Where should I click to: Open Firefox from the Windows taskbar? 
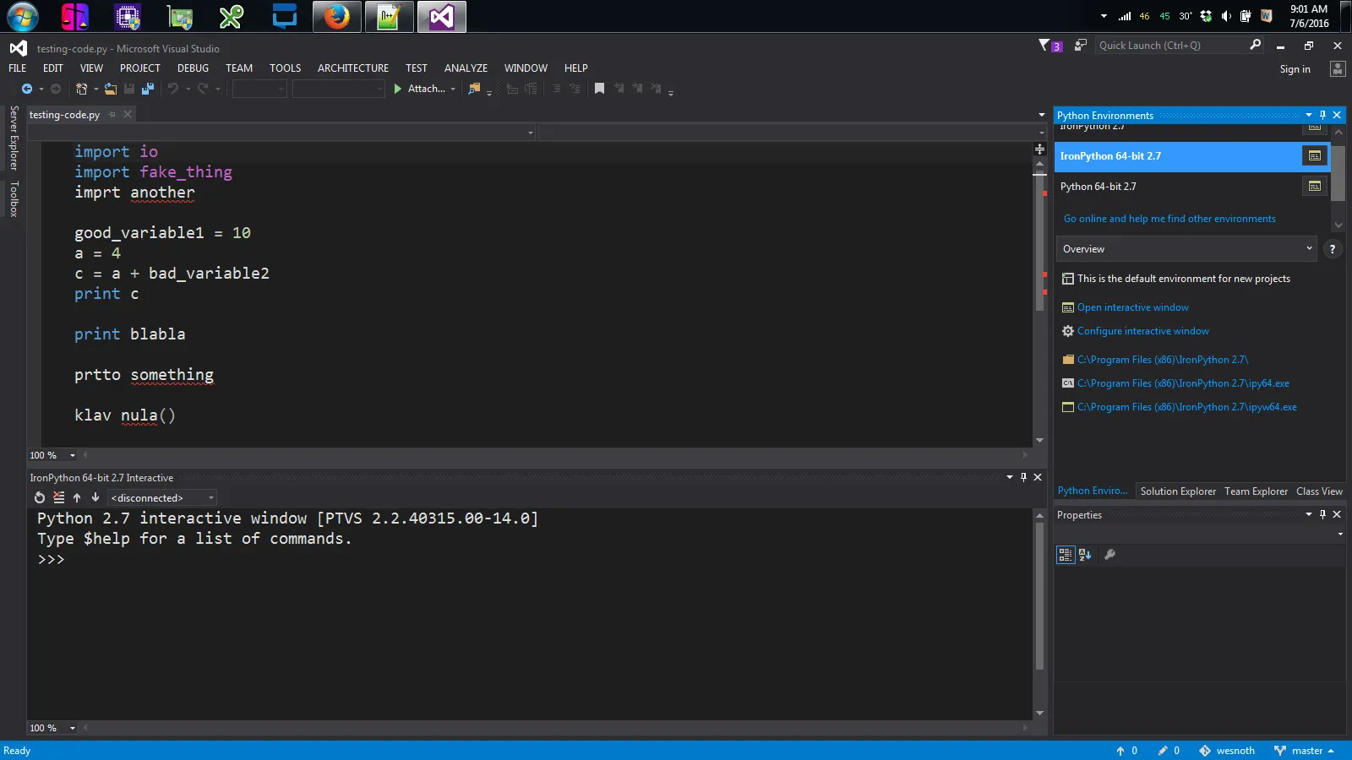click(337, 17)
